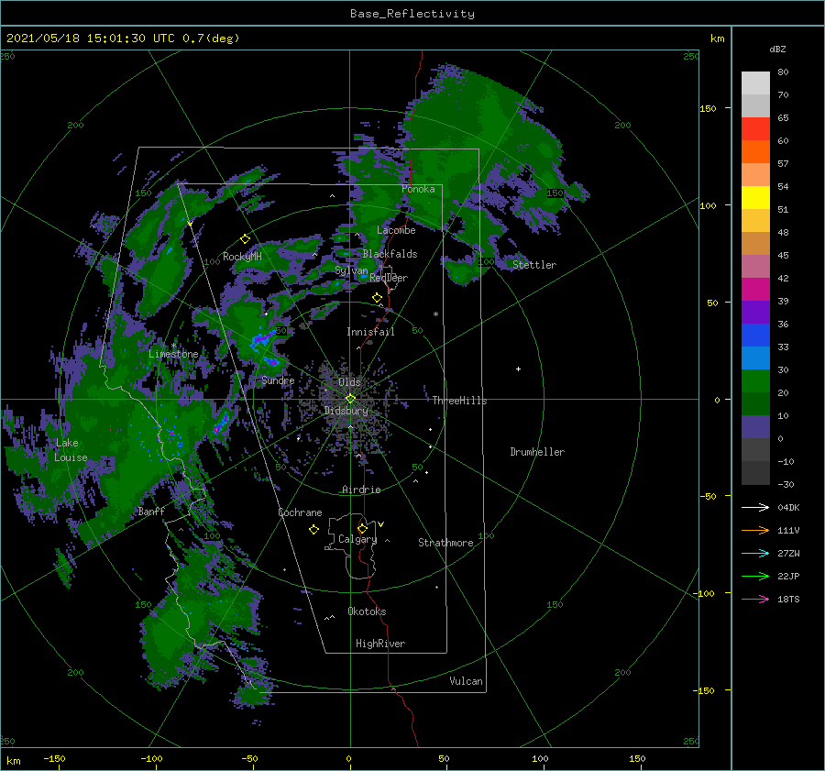The height and width of the screenshot is (771, 825).
Task: Click the Limestone label
Action: [173, 354]
